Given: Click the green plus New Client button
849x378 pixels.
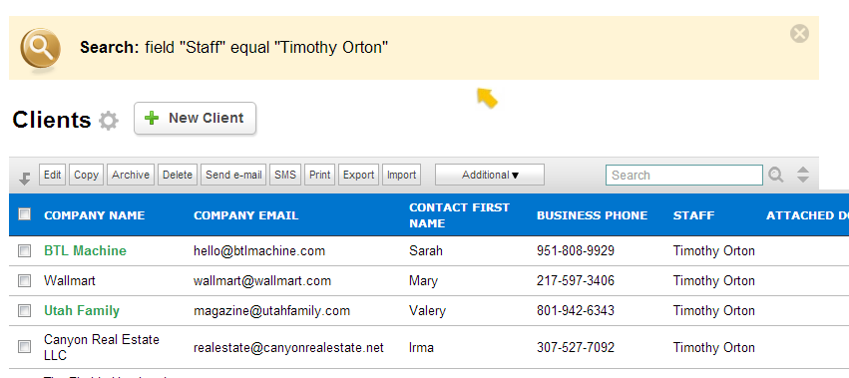Looking at the screenshot, I should coord(195,118).
